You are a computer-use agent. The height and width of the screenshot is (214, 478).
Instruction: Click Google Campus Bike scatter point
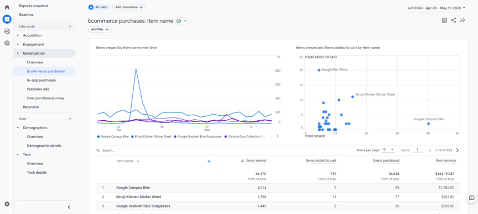(x=428, y=124)
